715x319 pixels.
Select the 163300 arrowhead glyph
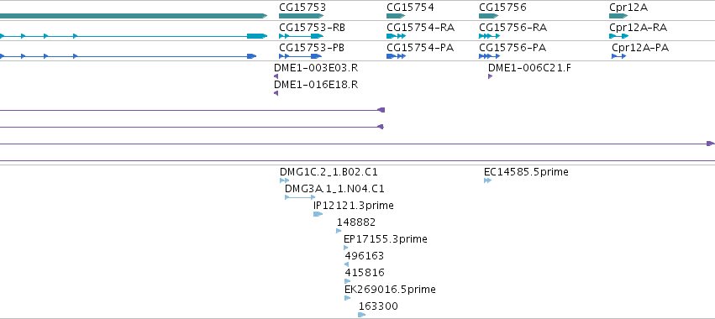pos(362,315)
